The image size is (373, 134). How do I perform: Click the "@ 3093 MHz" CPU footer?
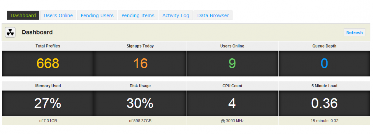click(232, 121)
